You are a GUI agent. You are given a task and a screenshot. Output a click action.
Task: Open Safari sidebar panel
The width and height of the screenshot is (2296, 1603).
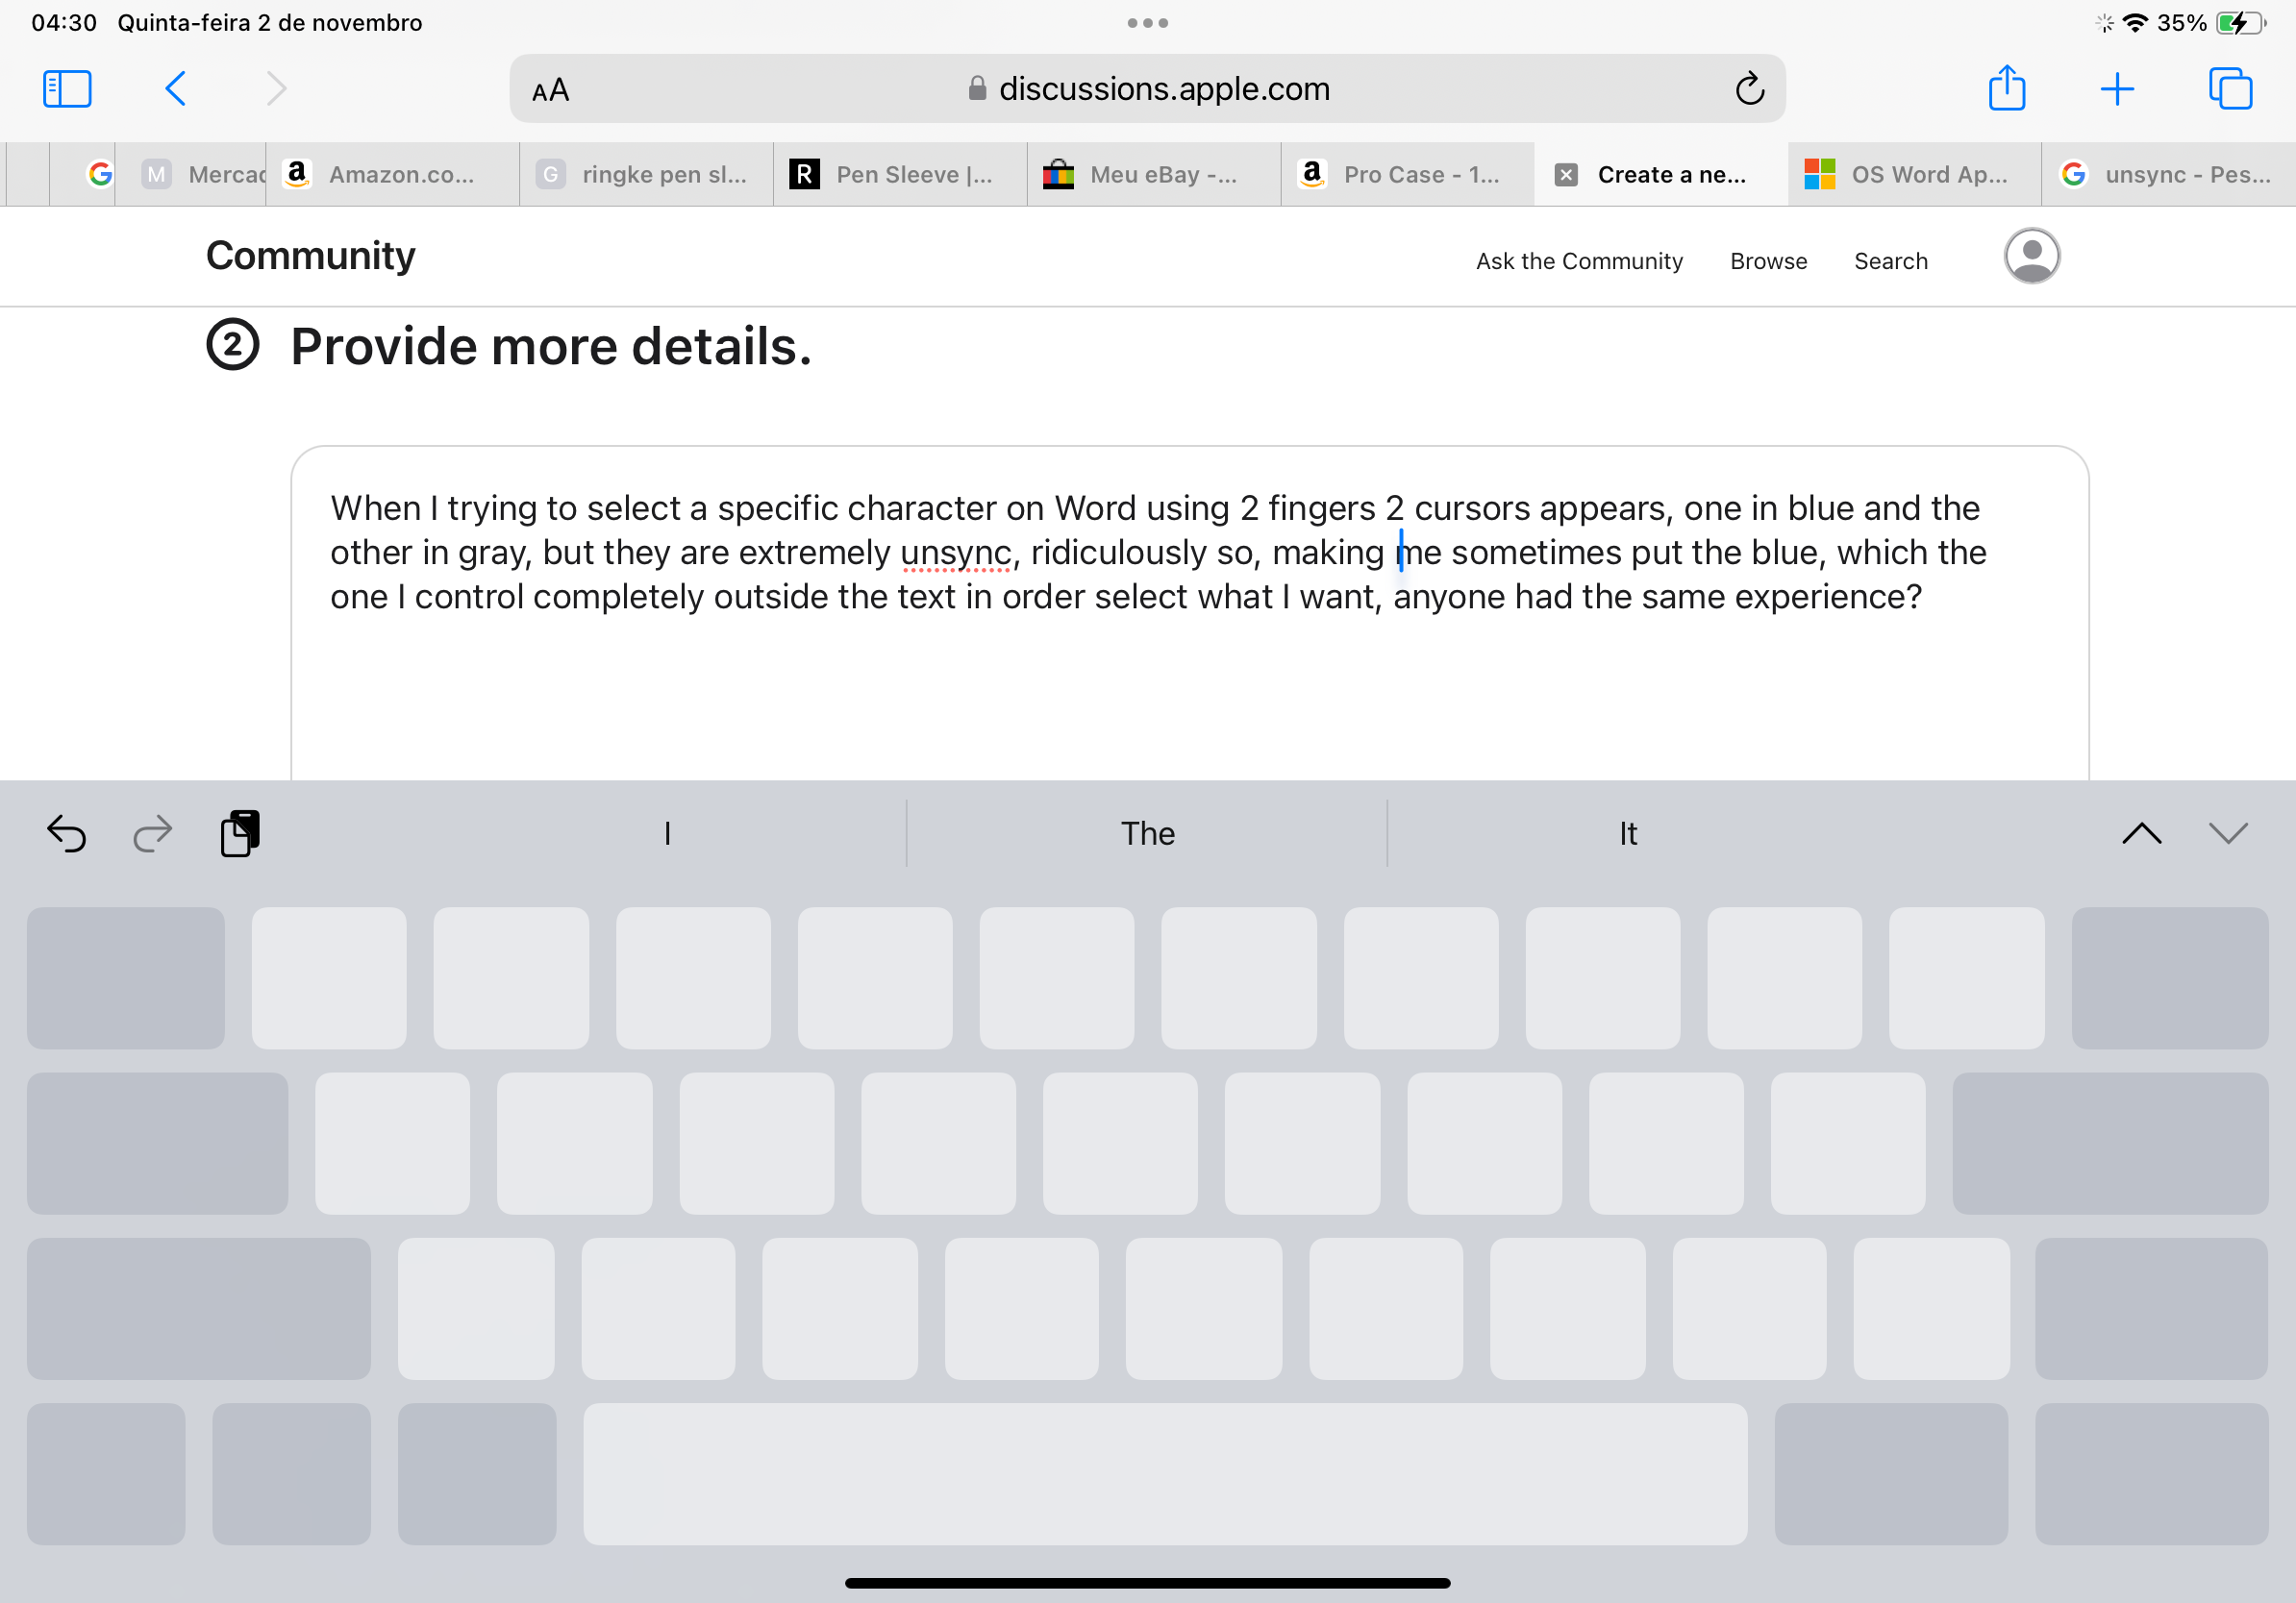(x=67, y=89)
